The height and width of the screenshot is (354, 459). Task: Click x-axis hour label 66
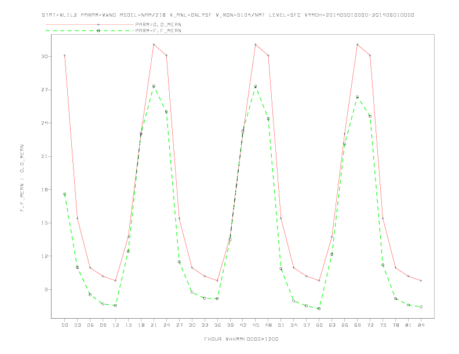coord(345,325)
